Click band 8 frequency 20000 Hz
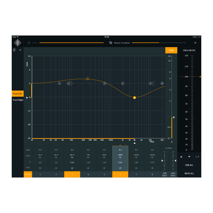Screen dimensions: 213x213 tap(152, 156)
